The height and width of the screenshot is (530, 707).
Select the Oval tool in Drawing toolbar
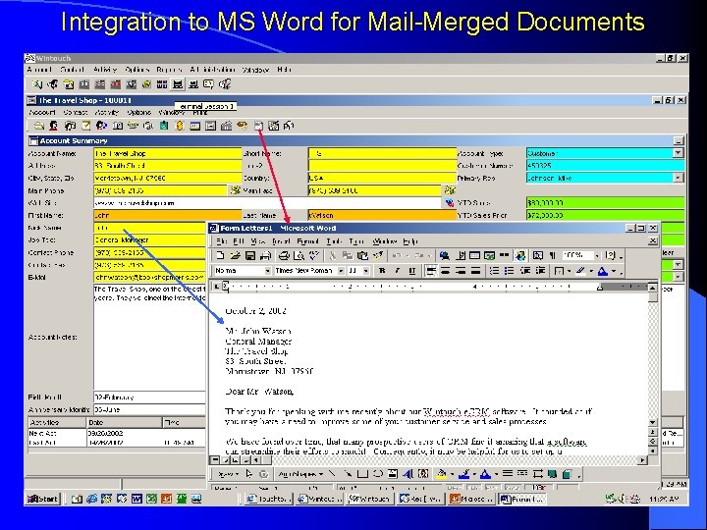pos(378,474)
